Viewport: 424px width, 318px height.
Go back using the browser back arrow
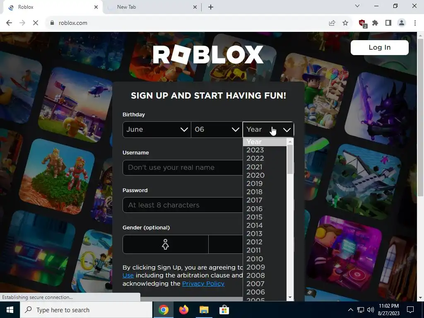pyautogui.click(x=9, y=23)
